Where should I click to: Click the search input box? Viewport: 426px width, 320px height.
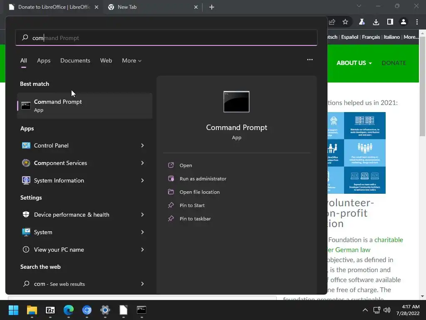point(166,38)
